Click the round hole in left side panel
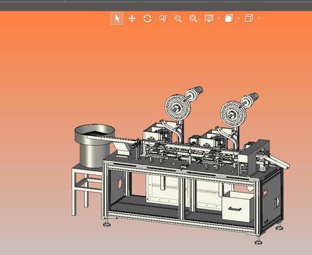 tap(120, 183)
